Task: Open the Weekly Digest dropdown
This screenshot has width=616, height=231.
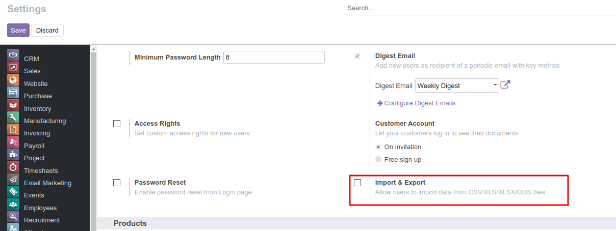Action: 457,85
